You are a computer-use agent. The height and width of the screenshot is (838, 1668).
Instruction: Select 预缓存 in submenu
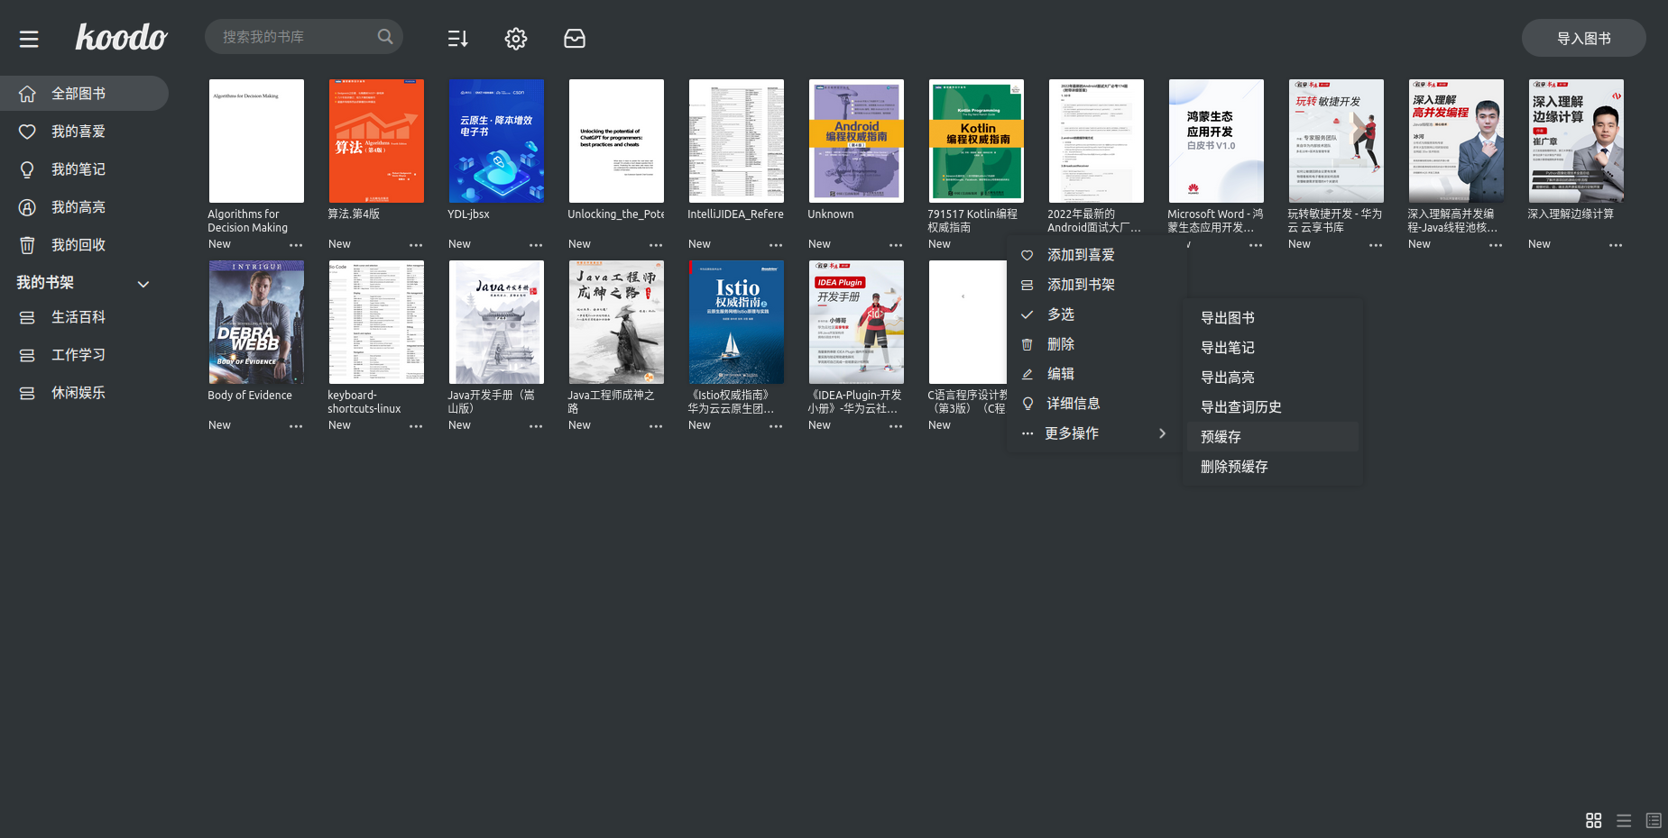pyautogui.click(x=1273, y=437)
